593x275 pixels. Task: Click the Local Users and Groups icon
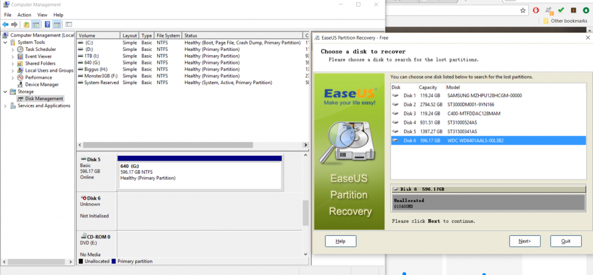click(x=20, y=71)
